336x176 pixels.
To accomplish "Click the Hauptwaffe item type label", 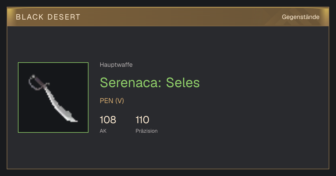I will [x=116, y=65].
